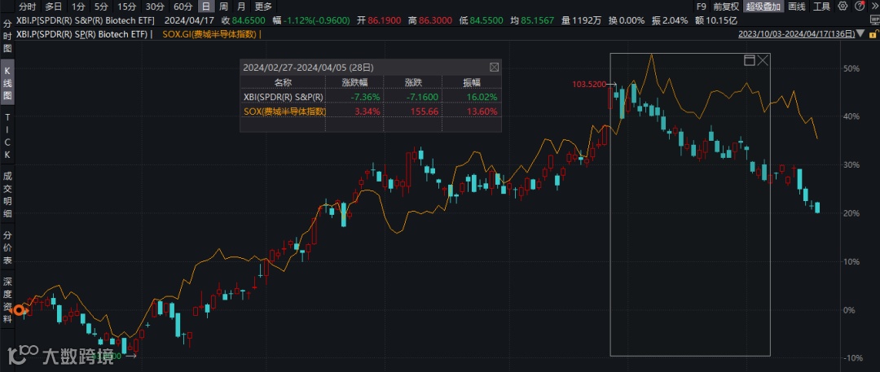Select the 周 weekly tab

pyautogui.click(x=223, y=7)
